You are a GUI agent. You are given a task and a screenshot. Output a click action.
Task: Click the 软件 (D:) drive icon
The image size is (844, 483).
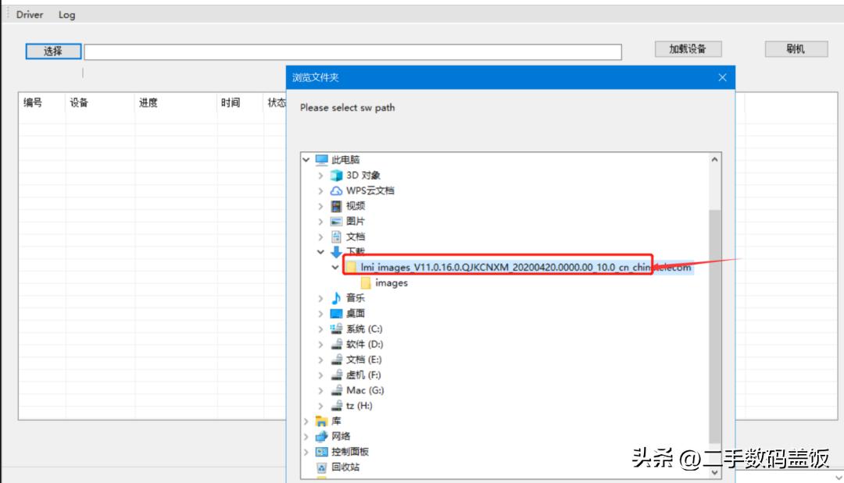[x=336, y=344]
